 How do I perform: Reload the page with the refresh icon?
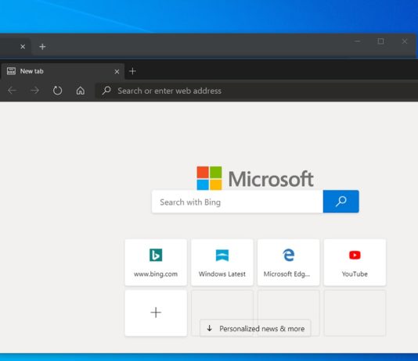tap(57, 91)
